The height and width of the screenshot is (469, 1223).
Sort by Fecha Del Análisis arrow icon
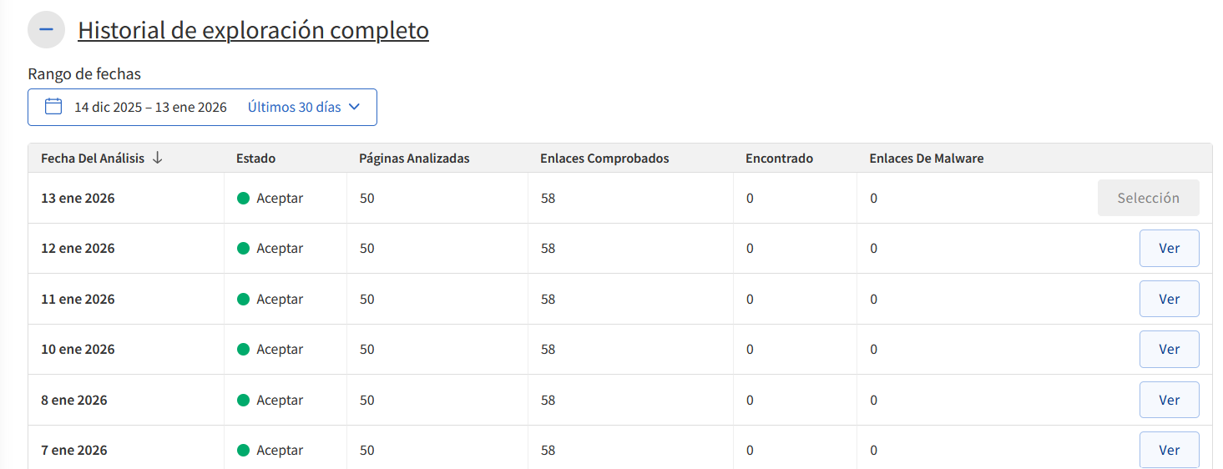[x=158, y=158]
